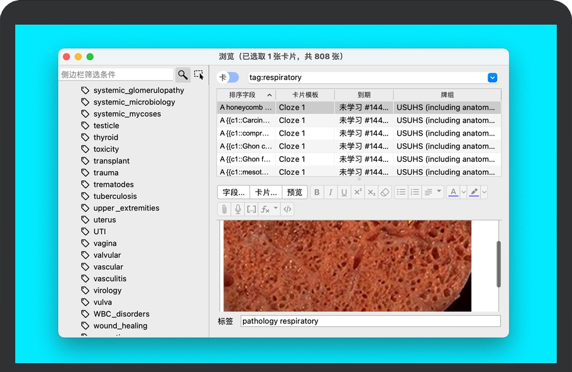Record audio with the microphone icon

pos(238,209)
